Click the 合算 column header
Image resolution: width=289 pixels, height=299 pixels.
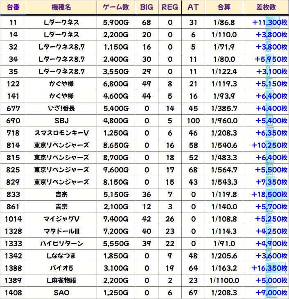click(224, 7)
